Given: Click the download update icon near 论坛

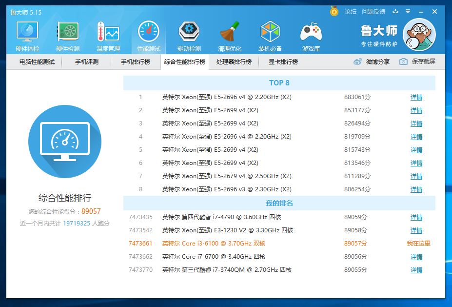Looking at the screenshot, I should (395, 11).
